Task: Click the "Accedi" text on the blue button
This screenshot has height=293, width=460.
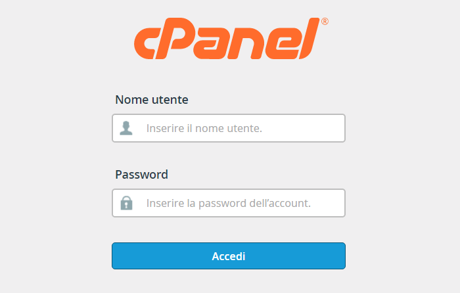Action: tap(229, 256)
